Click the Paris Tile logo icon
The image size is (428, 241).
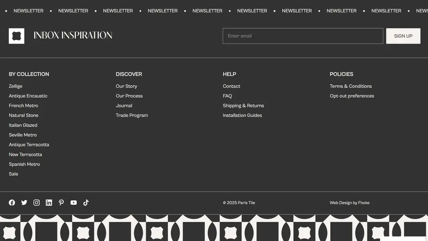coord(17,36)
